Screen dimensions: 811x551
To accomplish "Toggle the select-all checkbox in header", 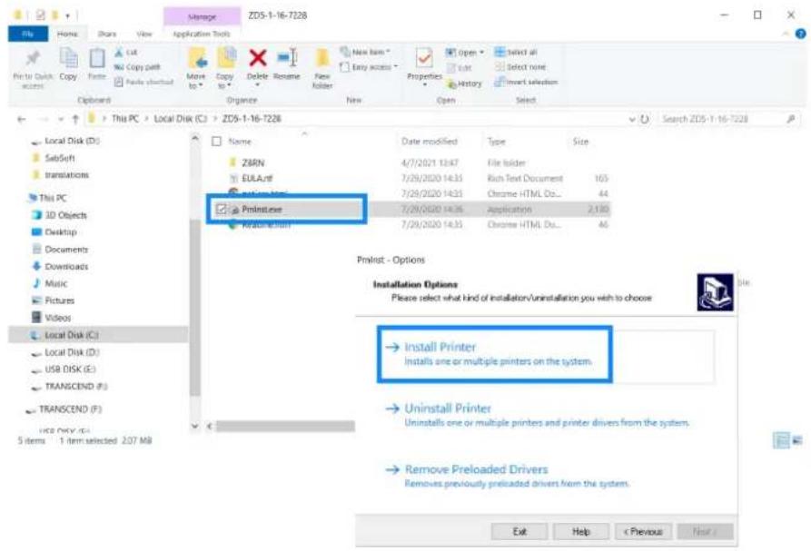I will click(217, 141).
